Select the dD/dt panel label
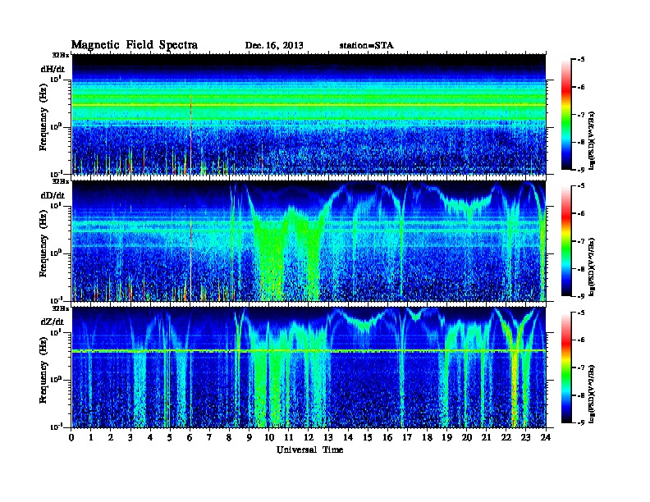 coord(53,195)
